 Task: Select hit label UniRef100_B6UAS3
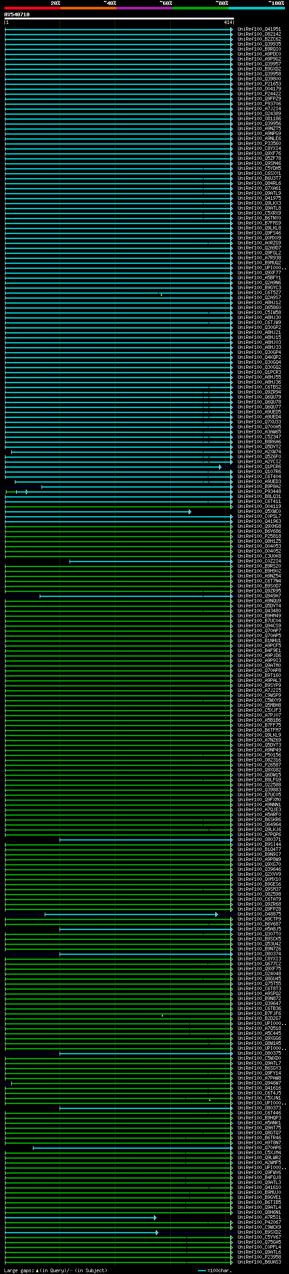(259, 1262)
